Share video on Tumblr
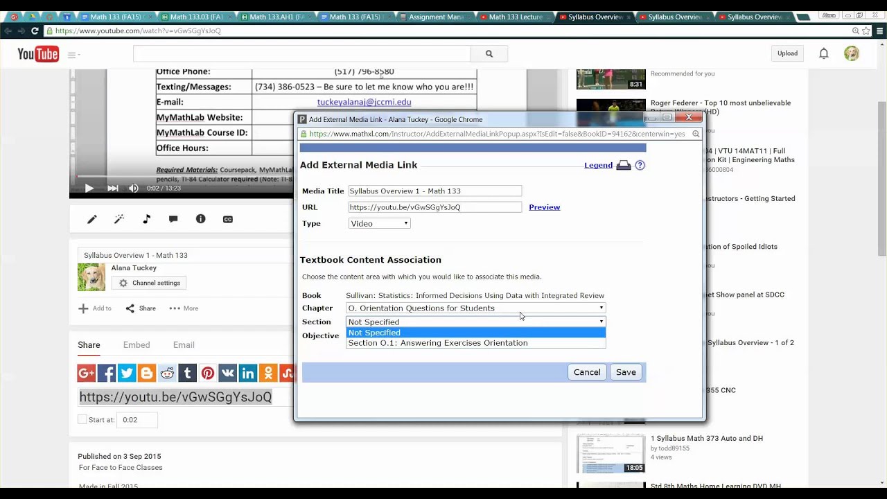Viewport: 887px width, 499px height. [x=187, y=373]
